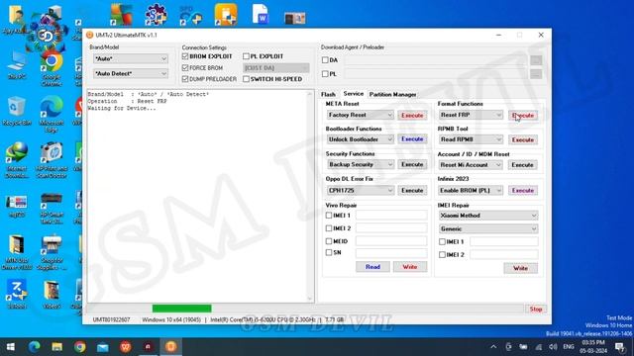This screenshot has width=634, height=356.
Task: Open the *Auto Detect* model dropdown
Action: pos(130,74)
